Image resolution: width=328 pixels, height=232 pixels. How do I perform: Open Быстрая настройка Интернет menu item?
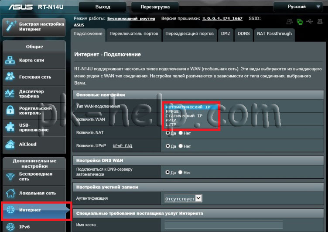34,27
